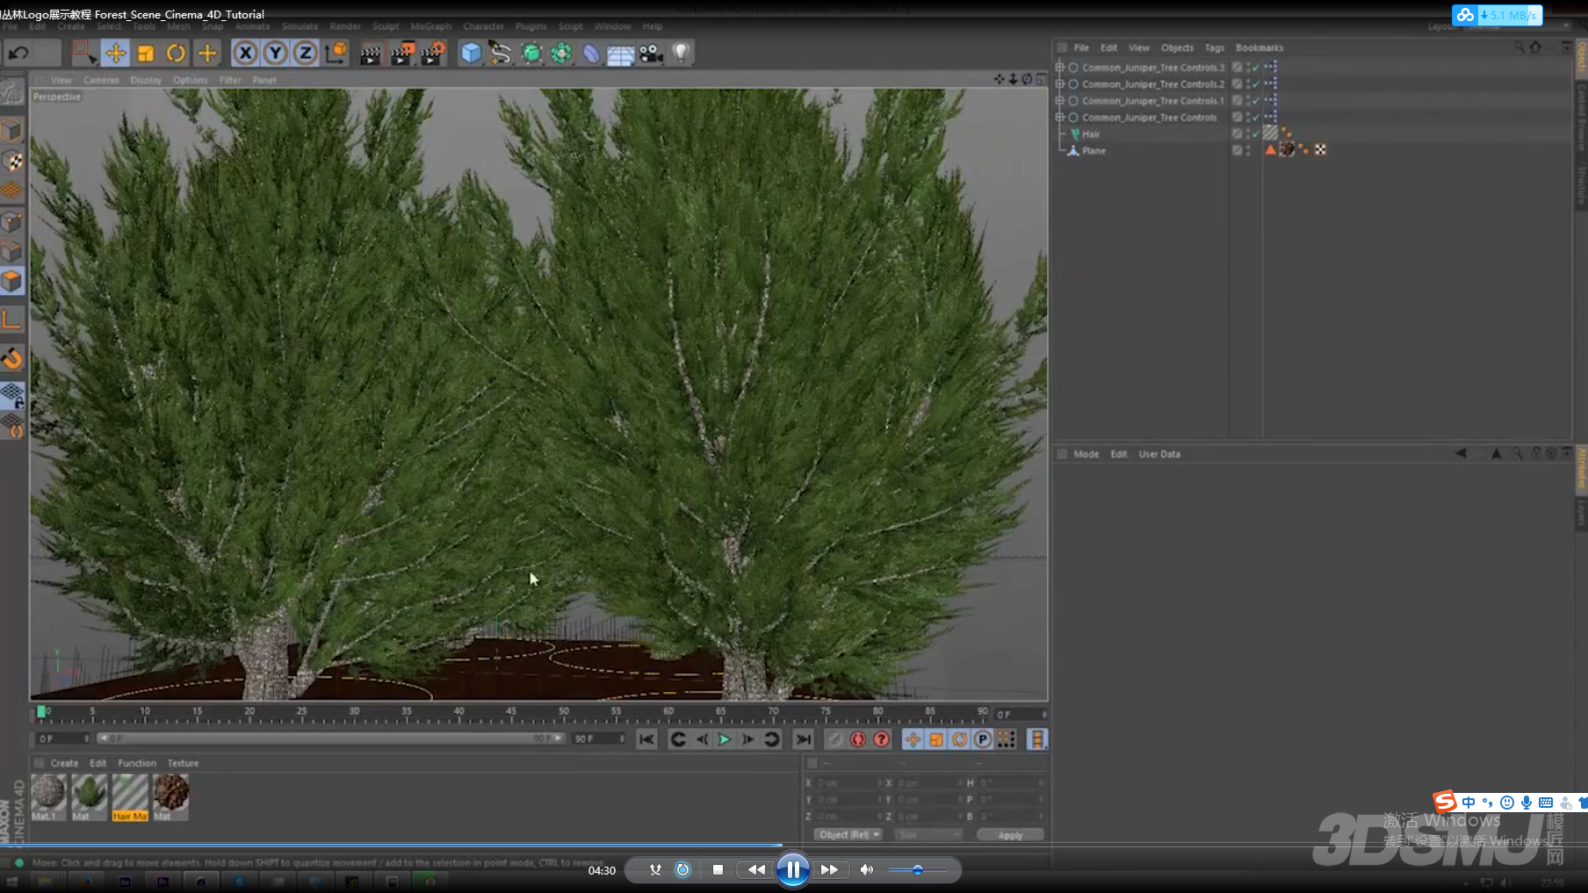This screenshot has width=1588, height=893.
Task: Open the viewport Display menu
Action: pos(146,80)
